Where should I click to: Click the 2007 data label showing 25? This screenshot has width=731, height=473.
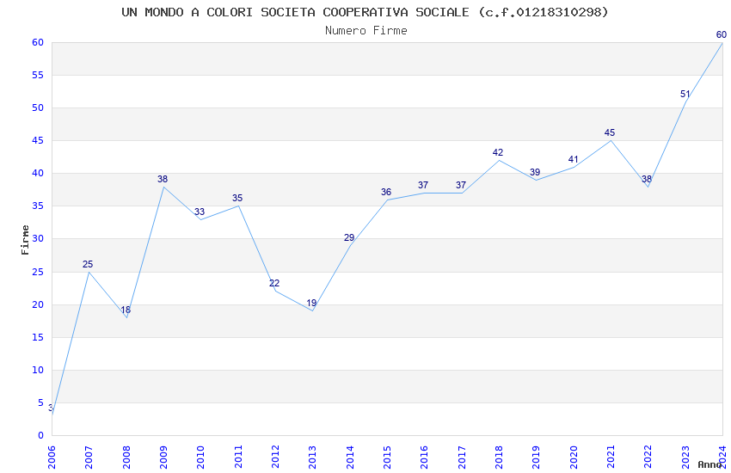pos(88,264)
